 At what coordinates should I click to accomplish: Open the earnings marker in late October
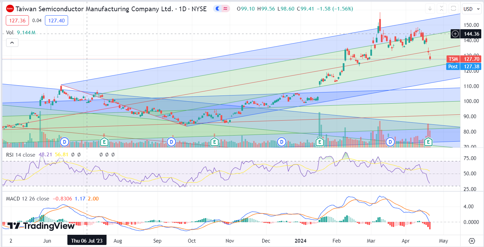tap(214, 141)
